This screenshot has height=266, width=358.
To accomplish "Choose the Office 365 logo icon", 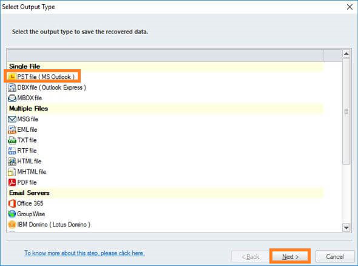I will click(12, 203).
